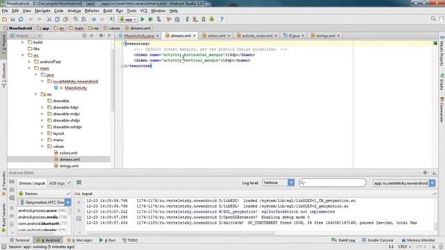Open the Refactor menu
The height and width of the screenshot is (250, 445).
point(92,11)
